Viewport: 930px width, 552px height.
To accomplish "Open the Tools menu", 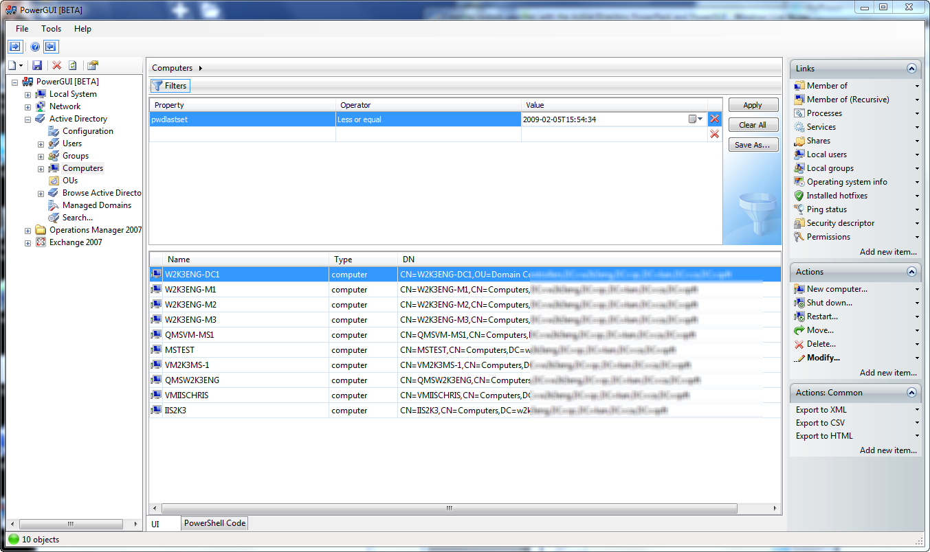I will pyautogui.click(x=51, y=29).
